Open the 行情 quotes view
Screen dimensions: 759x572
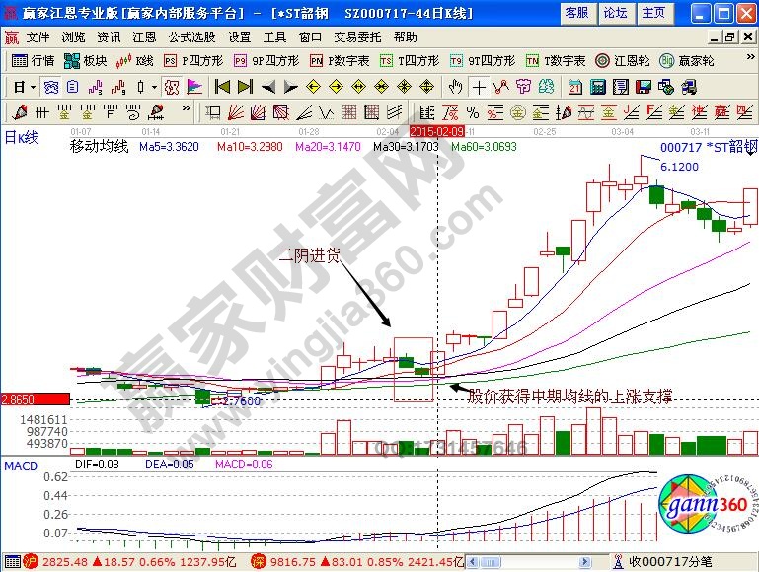click(34, 60)
